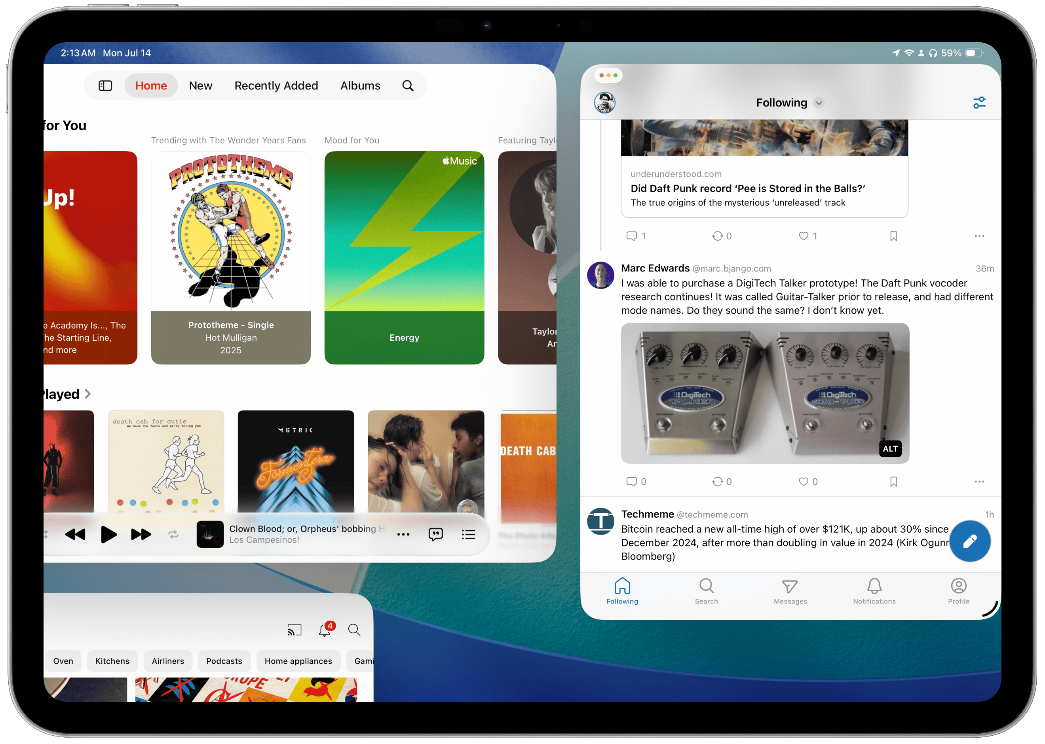Show the Up Next queue list
This screenshot has width=1045, height=744.
(468, 535)
